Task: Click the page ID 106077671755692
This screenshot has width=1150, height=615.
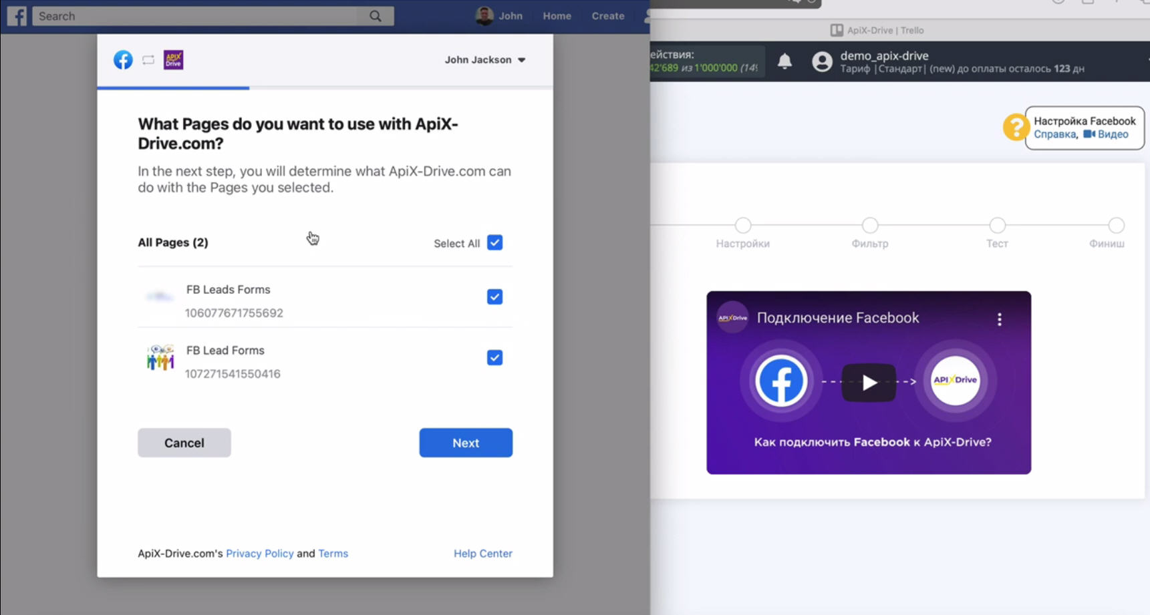Action: (234, 313)
